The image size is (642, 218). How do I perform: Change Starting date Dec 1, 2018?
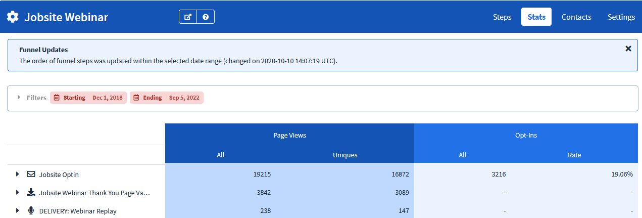pyautogui.click(x=88, y=98)
